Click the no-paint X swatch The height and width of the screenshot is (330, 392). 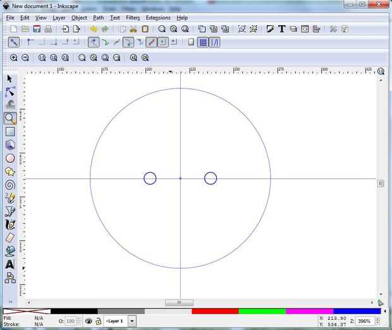pyautogui.click(x=27, y=311)
